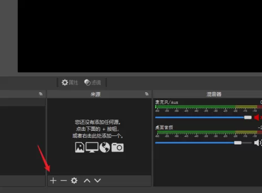This screenshot has width=262, height=193.
Task: Open source properties gear in Sources toolbar
Action: point(74,180)
